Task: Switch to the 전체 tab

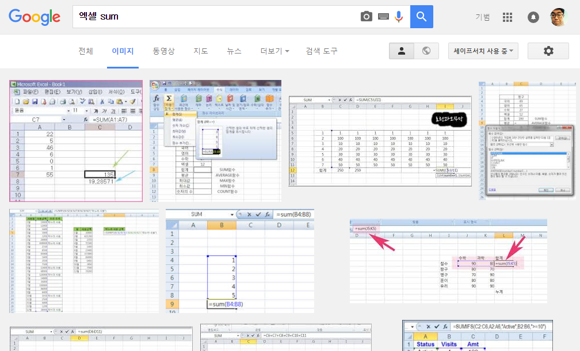Action: [85, 51]
